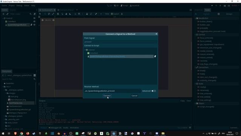Open the Debug menu
Screen dimensions: 241x136
click(x=19, y=6)
